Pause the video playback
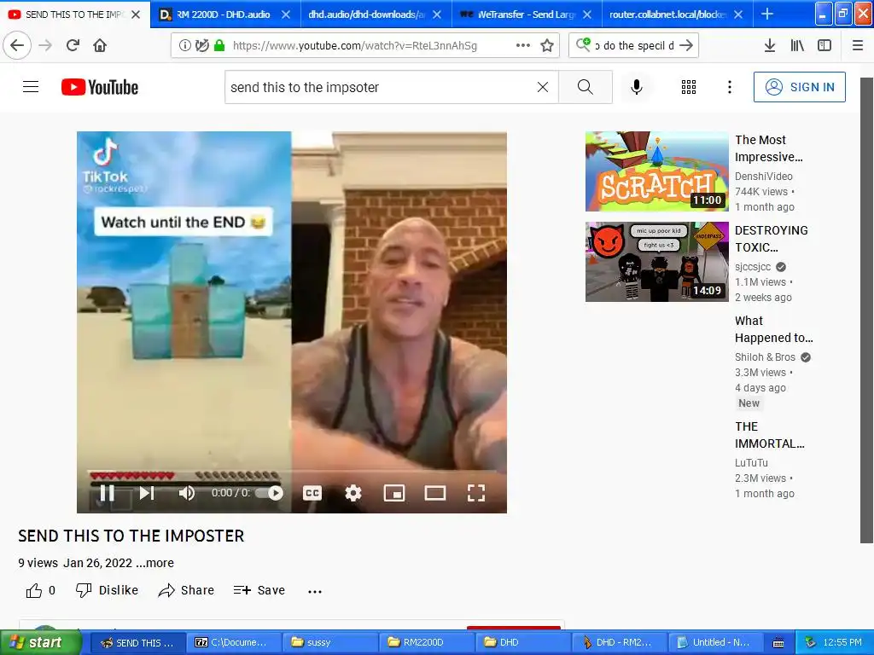The image size is (874, 655). tap(107, 493)
